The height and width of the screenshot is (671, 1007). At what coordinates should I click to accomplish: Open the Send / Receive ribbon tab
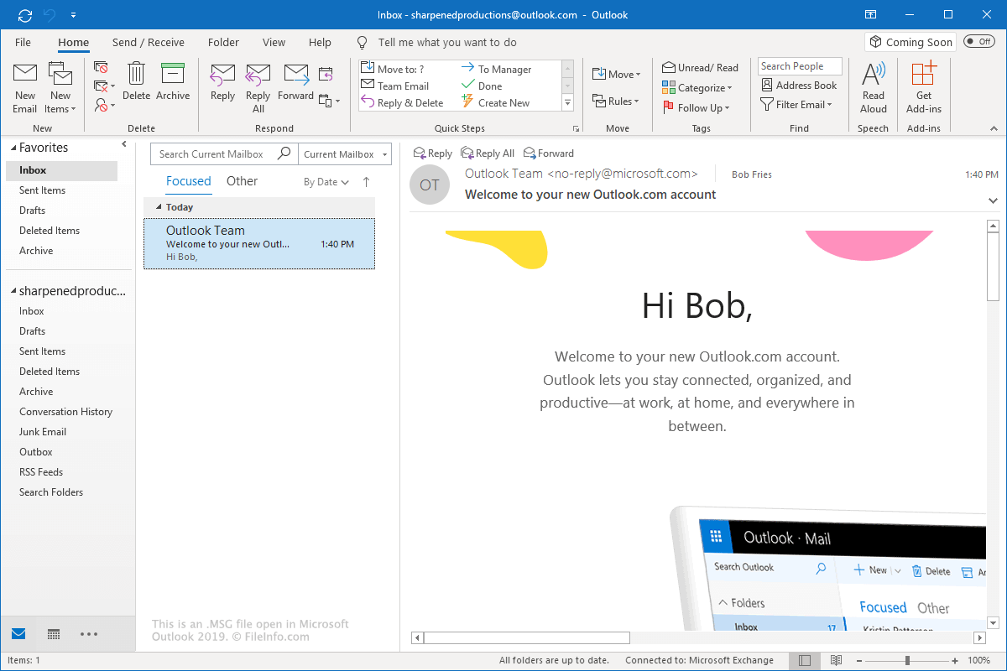[148, 43]
